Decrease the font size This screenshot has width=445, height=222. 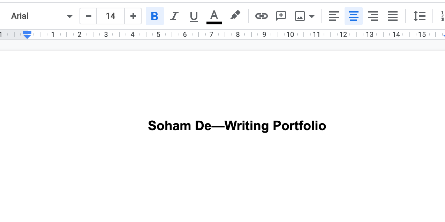pos(88,16)
